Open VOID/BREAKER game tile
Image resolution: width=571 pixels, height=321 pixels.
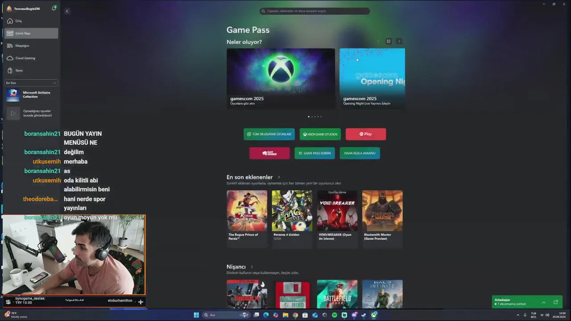tap(337, 218)
